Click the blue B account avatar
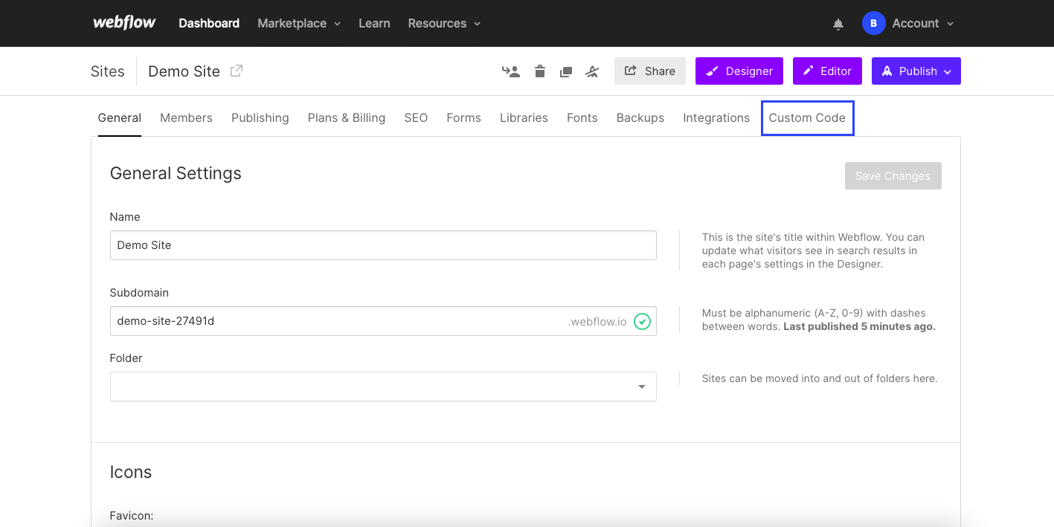The width and height of the screenshot is (1054, 527). point(873,23)
